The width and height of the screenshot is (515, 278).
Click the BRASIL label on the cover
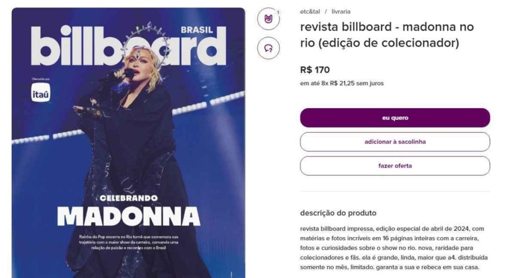click(x=197, y=30)
